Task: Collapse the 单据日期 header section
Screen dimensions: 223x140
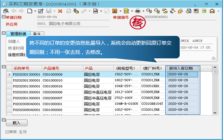Action: tap(3, 17)
